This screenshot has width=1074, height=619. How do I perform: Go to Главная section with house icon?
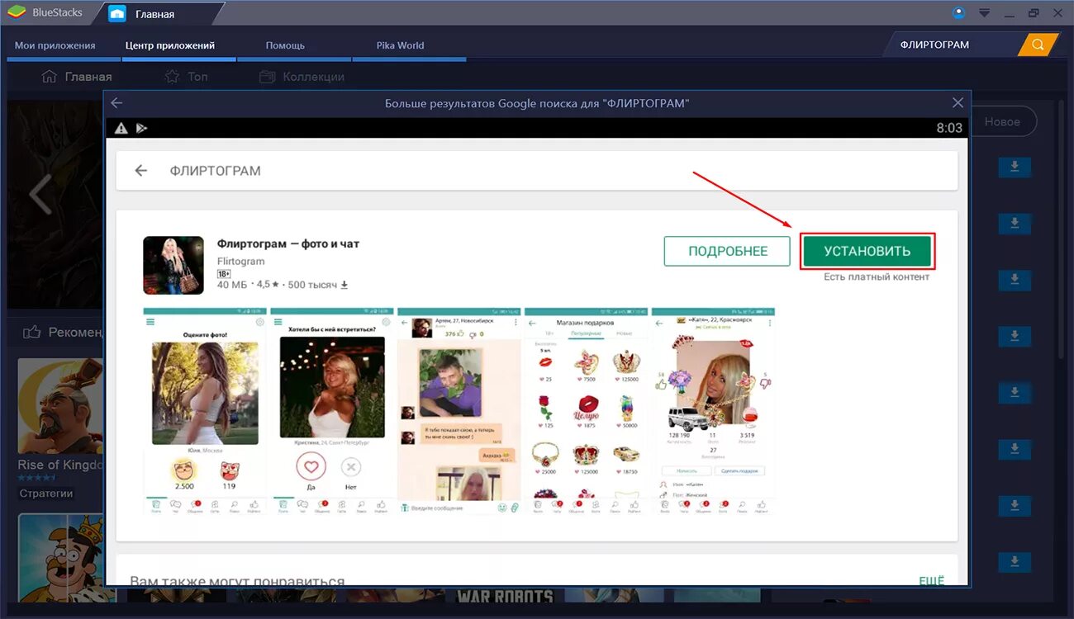76,77
